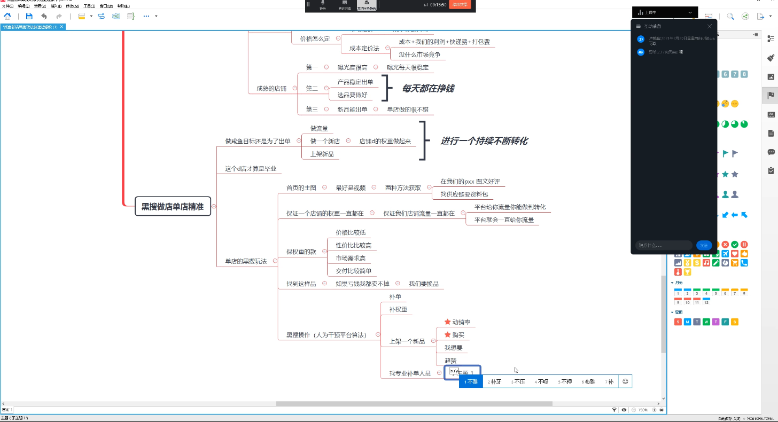
Task: Open the Outline panel in sidebar
Action: 771,39
